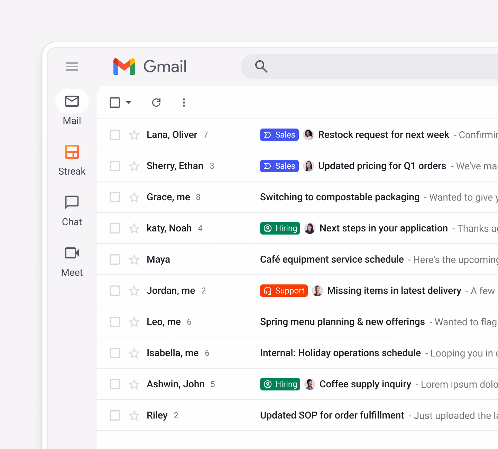Star the Sherry, Ethan conversation
498x449 pixels.
click(134, 166)
